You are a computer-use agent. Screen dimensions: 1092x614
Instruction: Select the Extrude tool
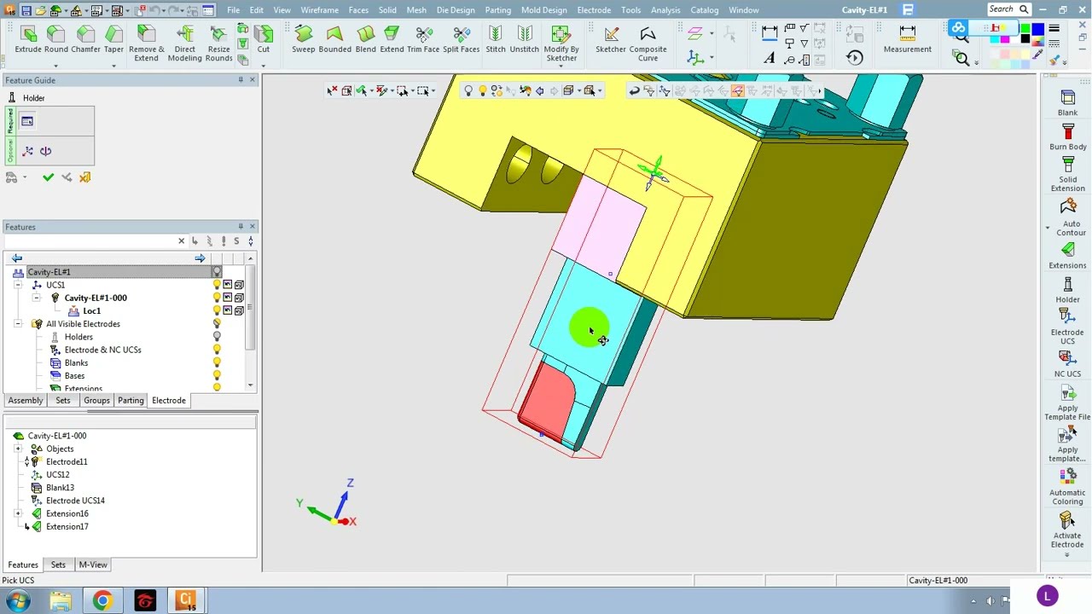tap(28, 39)
